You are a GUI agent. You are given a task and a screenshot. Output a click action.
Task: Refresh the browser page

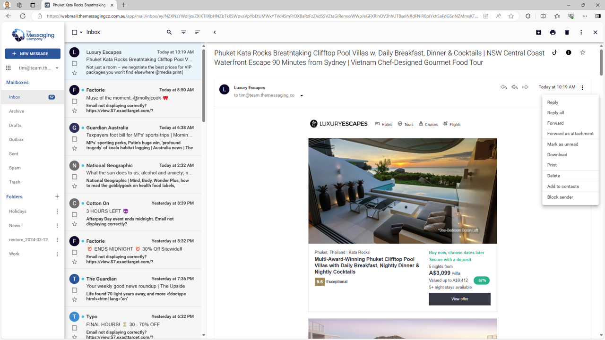23,16
